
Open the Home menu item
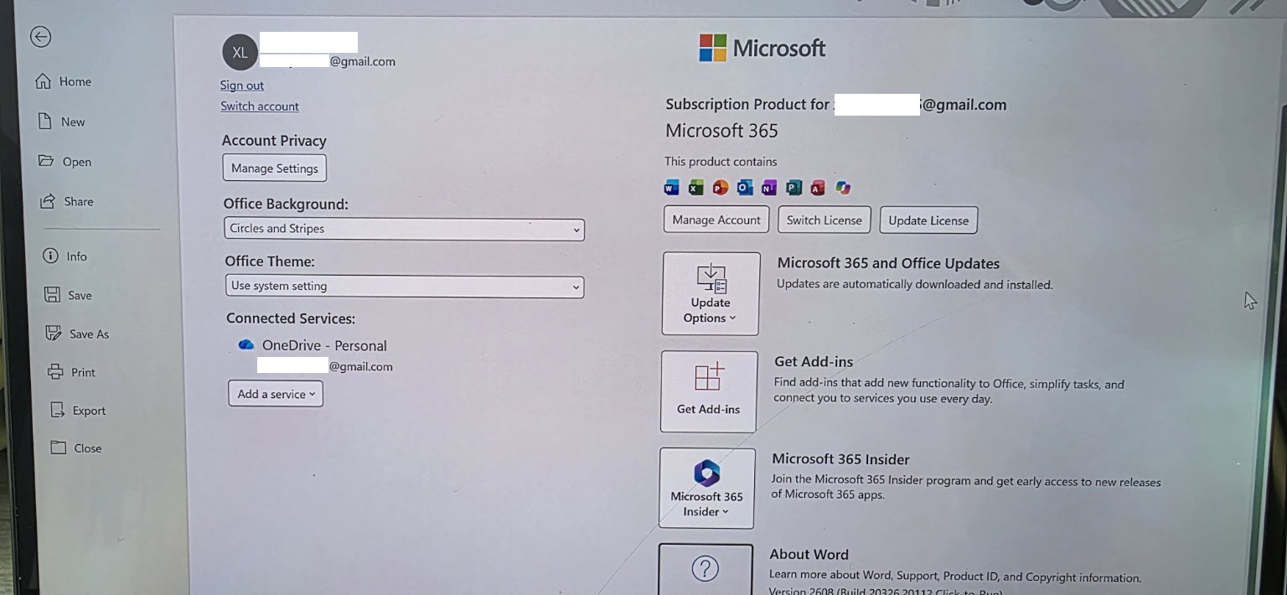[x=63, y=81]
